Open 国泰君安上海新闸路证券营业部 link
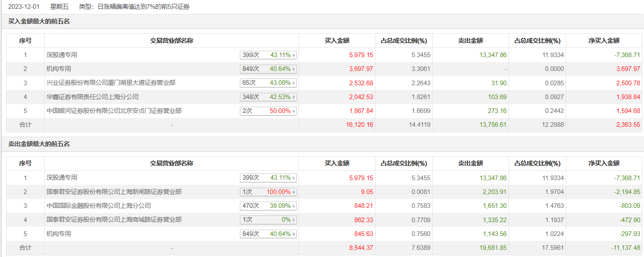 (114, 192)
